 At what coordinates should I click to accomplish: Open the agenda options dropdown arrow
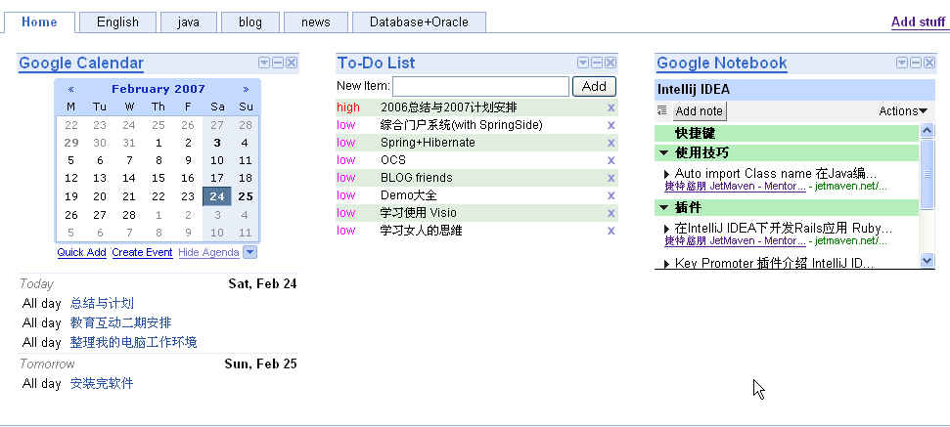pos(249,252)
